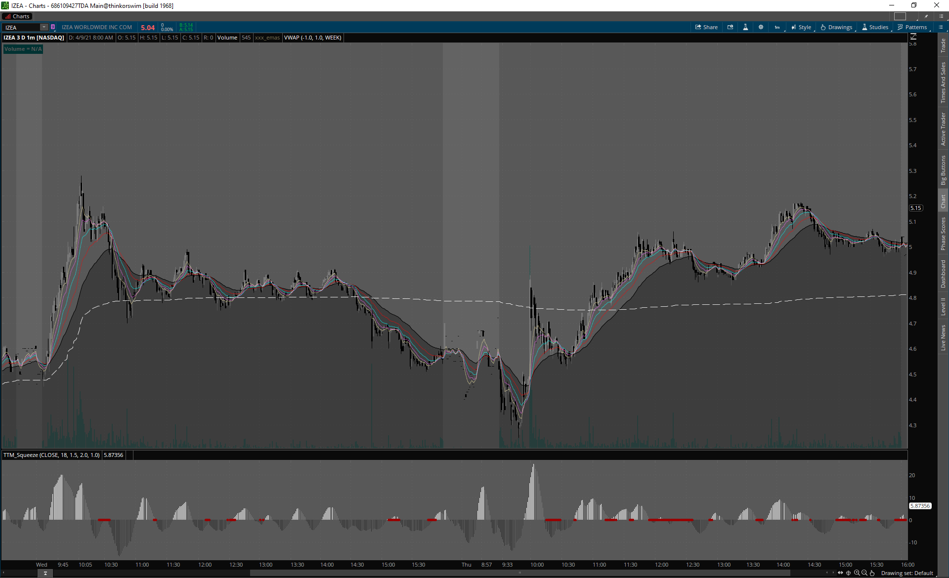The image size is (949, 578).
Task: Click the drawing hand pointer icon
Action: pos(872,573)
